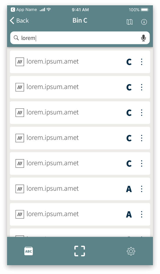The width and height of the screenshot is (160, 274).
Task: Select the fourth lorem.ipsum.amet result
Action: (x=80, y=138)
